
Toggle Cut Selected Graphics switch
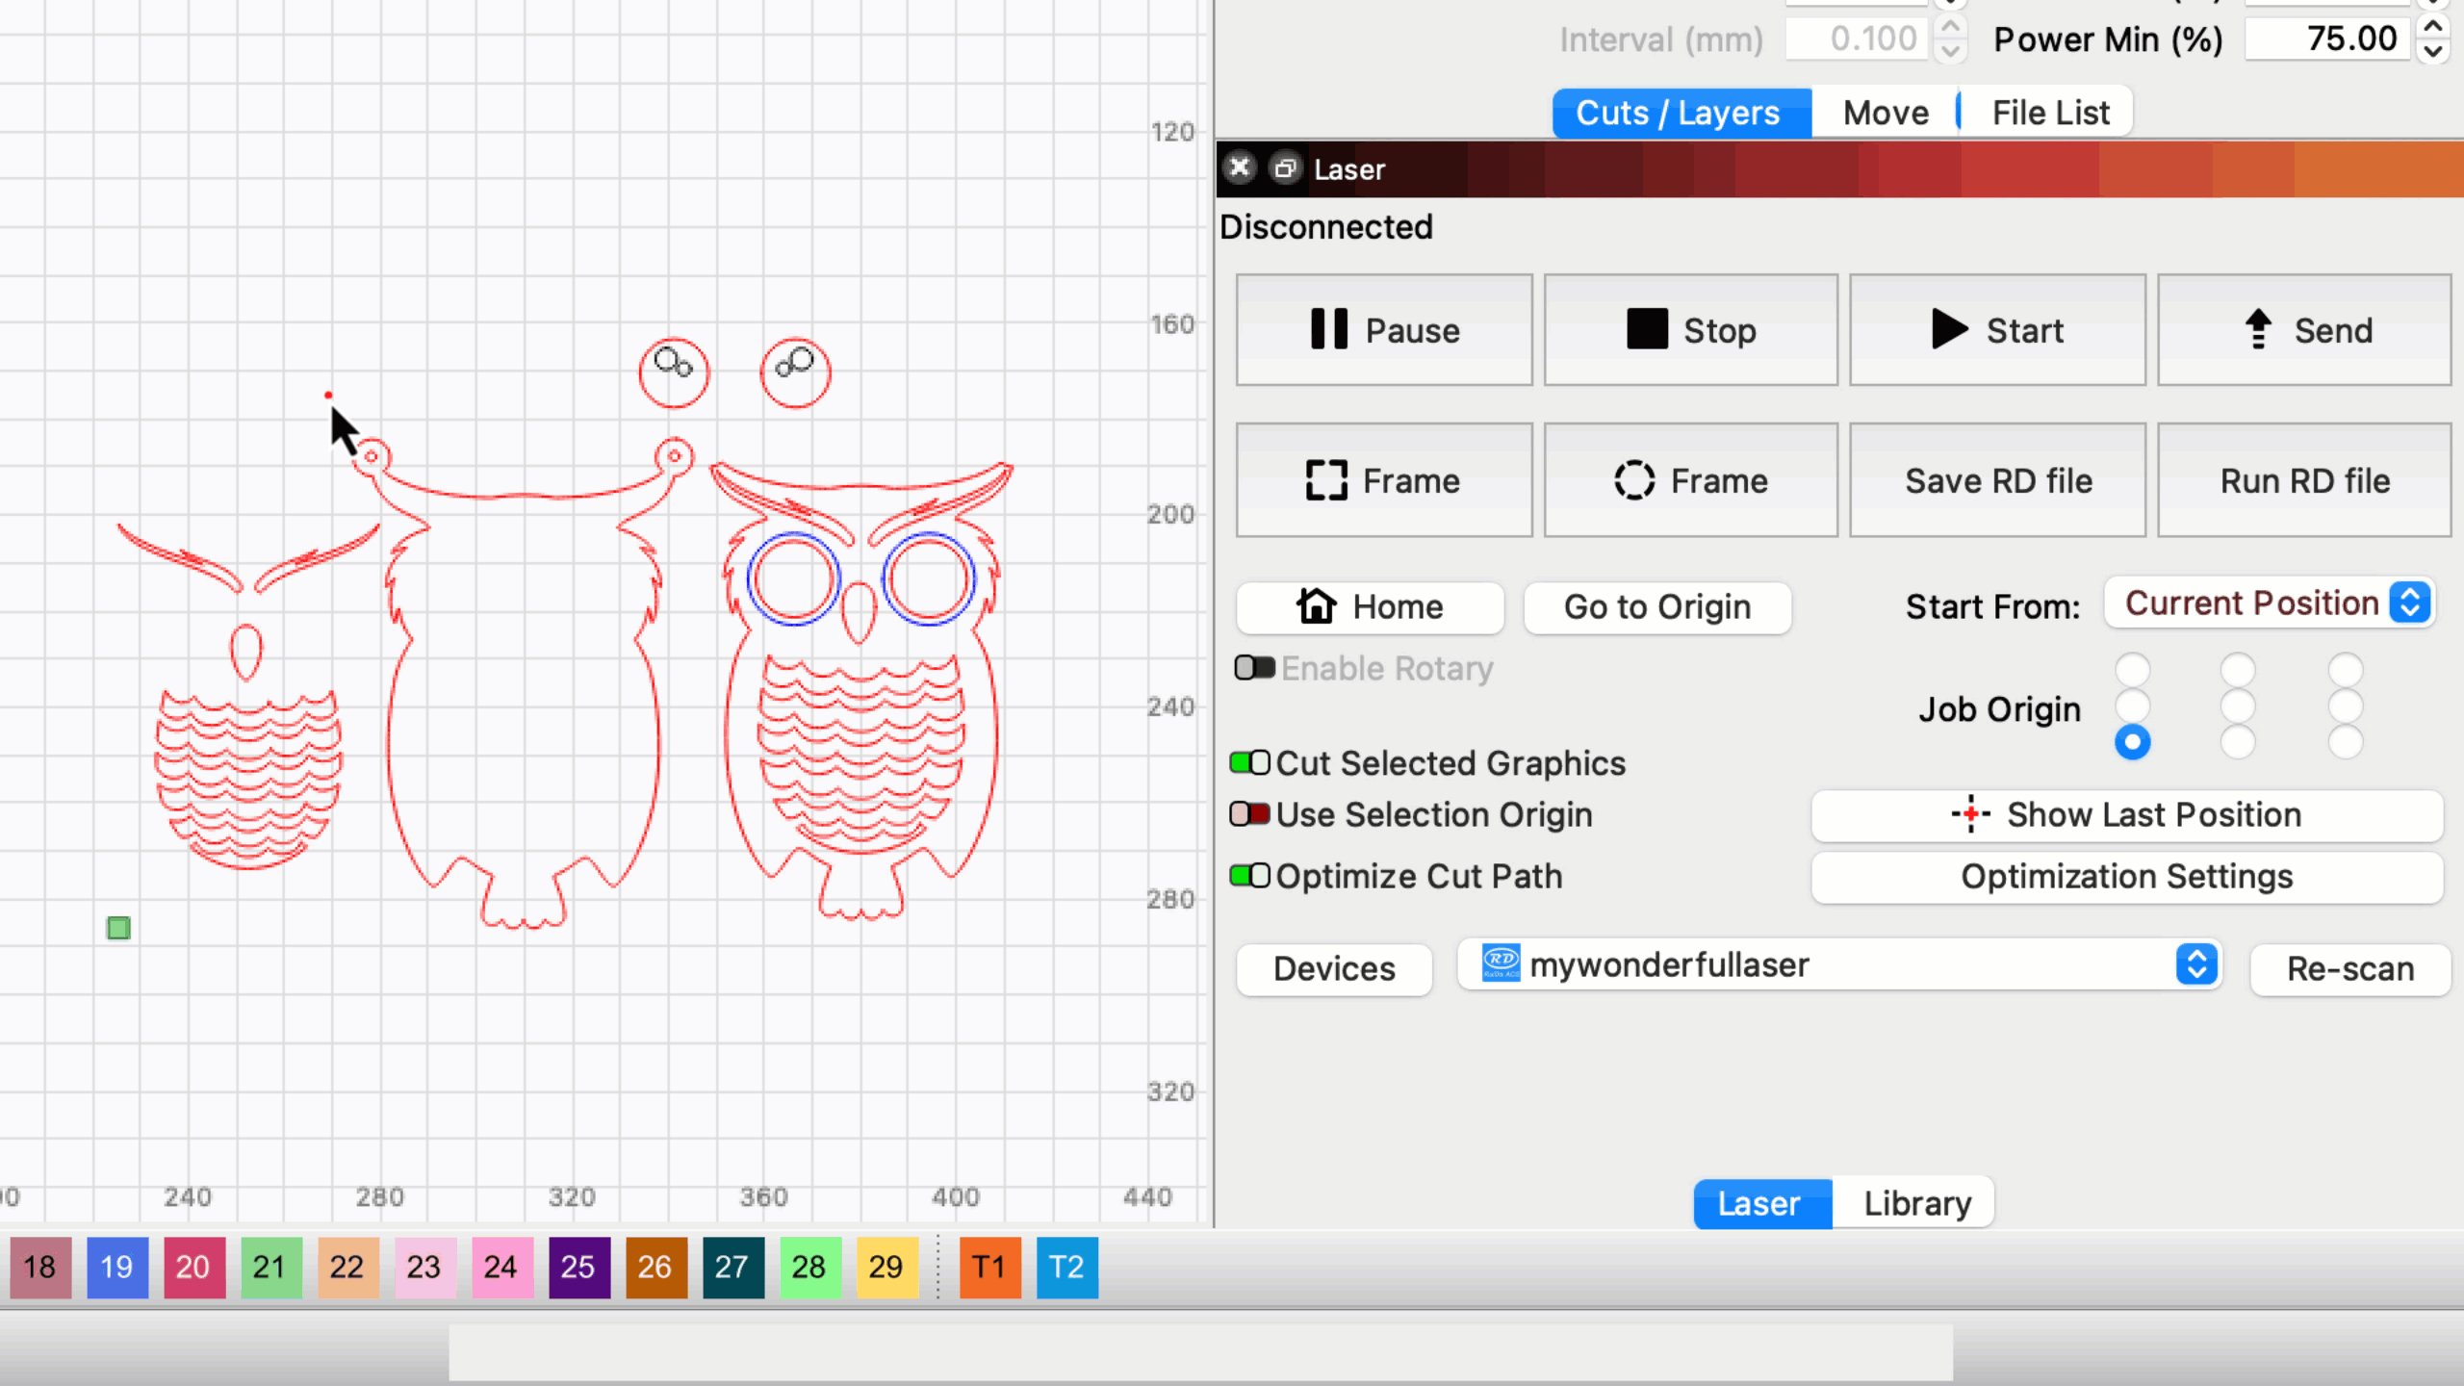1250,763
